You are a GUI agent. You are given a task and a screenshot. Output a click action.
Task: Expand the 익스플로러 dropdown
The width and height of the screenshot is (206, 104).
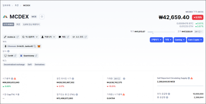pos(30,37)
